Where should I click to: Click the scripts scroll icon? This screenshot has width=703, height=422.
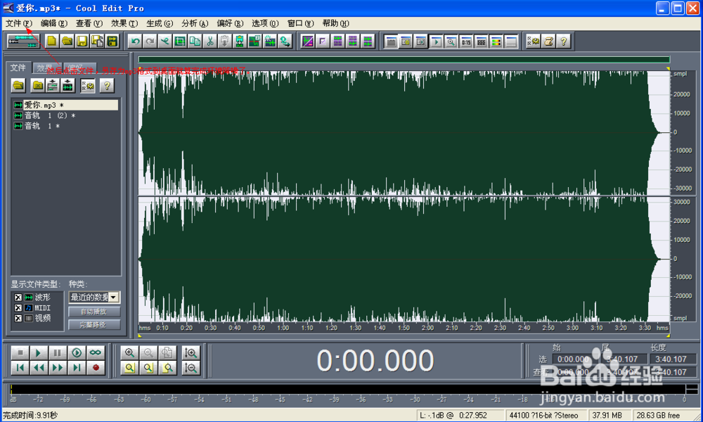[548, 41]
